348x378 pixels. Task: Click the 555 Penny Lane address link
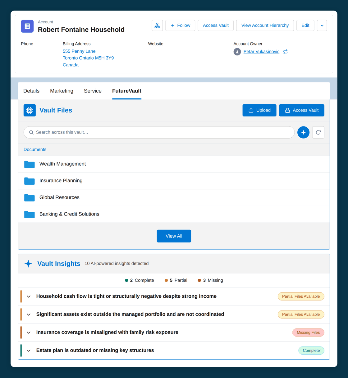coord(79,51)
